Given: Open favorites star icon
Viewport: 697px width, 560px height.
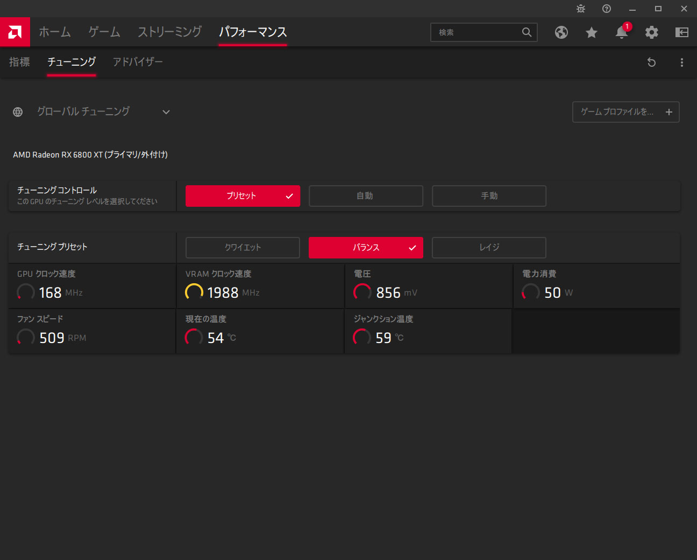Looking at the screenshot, I should [x=592, y=32].
